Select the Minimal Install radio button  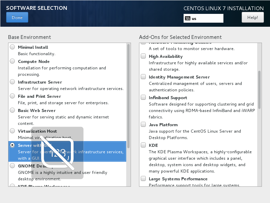[12, 47]
